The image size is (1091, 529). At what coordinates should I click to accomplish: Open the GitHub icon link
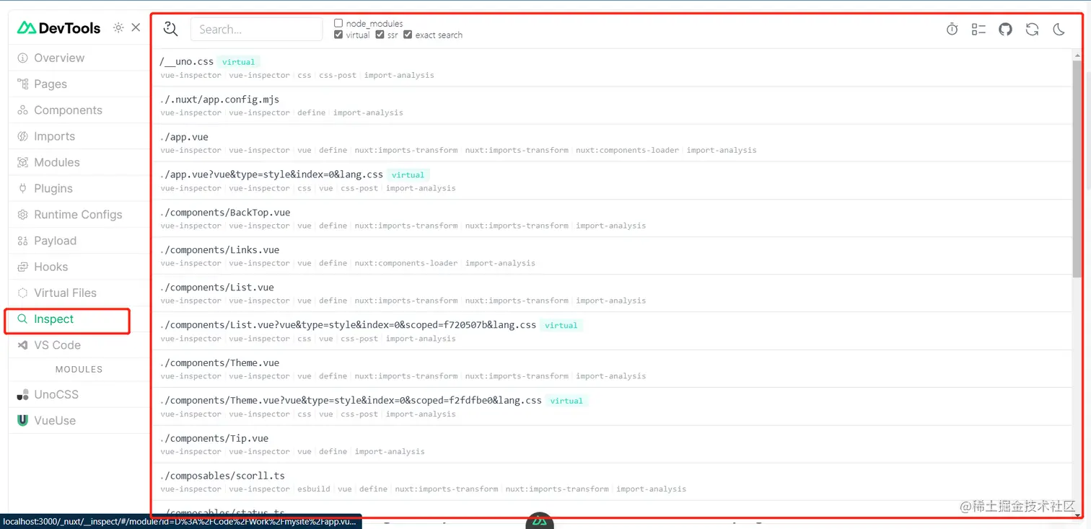pos(1005,30)
